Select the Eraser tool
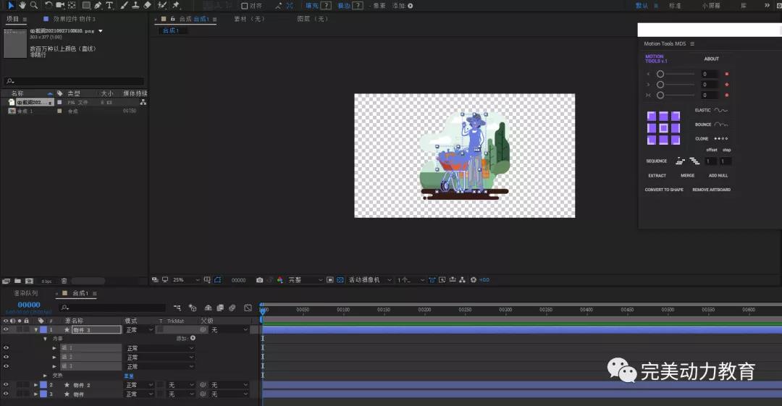The image size is (782, 406). [148, 5]
